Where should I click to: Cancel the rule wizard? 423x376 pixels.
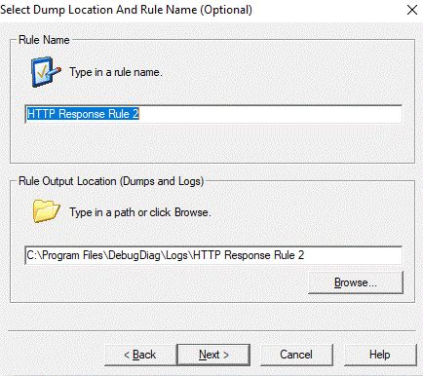pos(296,355)
